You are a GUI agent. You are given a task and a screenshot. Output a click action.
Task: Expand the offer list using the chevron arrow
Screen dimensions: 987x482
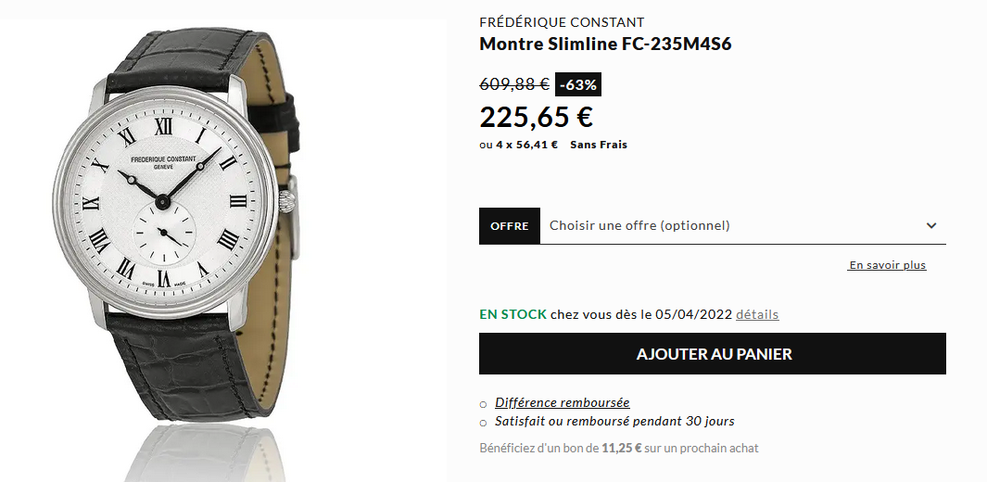[x=931, y=226]
